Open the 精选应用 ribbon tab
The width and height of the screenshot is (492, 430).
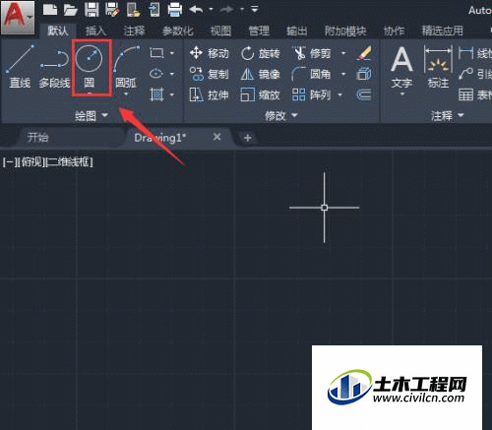pyautogui.click(x=443, y=31)
